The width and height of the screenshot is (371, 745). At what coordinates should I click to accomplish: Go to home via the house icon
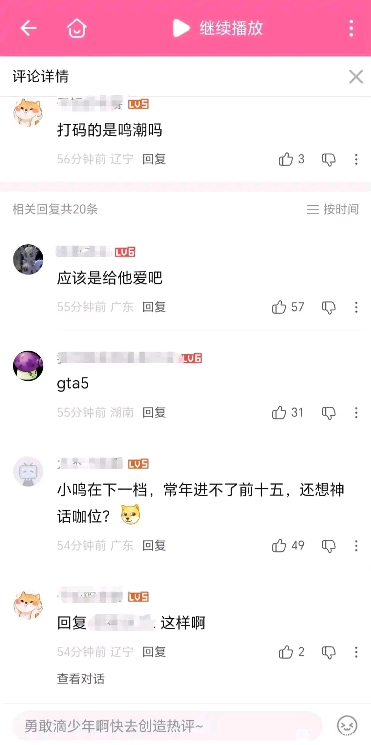click(77, 28)
